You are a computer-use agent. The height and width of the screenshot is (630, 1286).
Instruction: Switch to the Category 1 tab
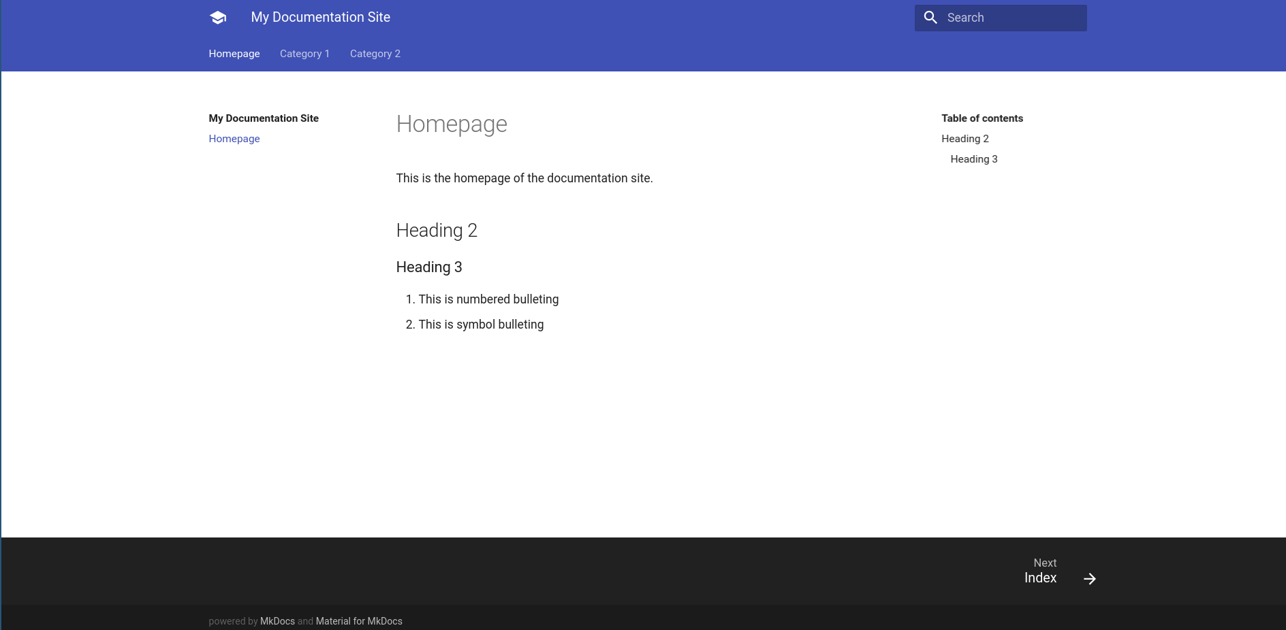point(304,54)
